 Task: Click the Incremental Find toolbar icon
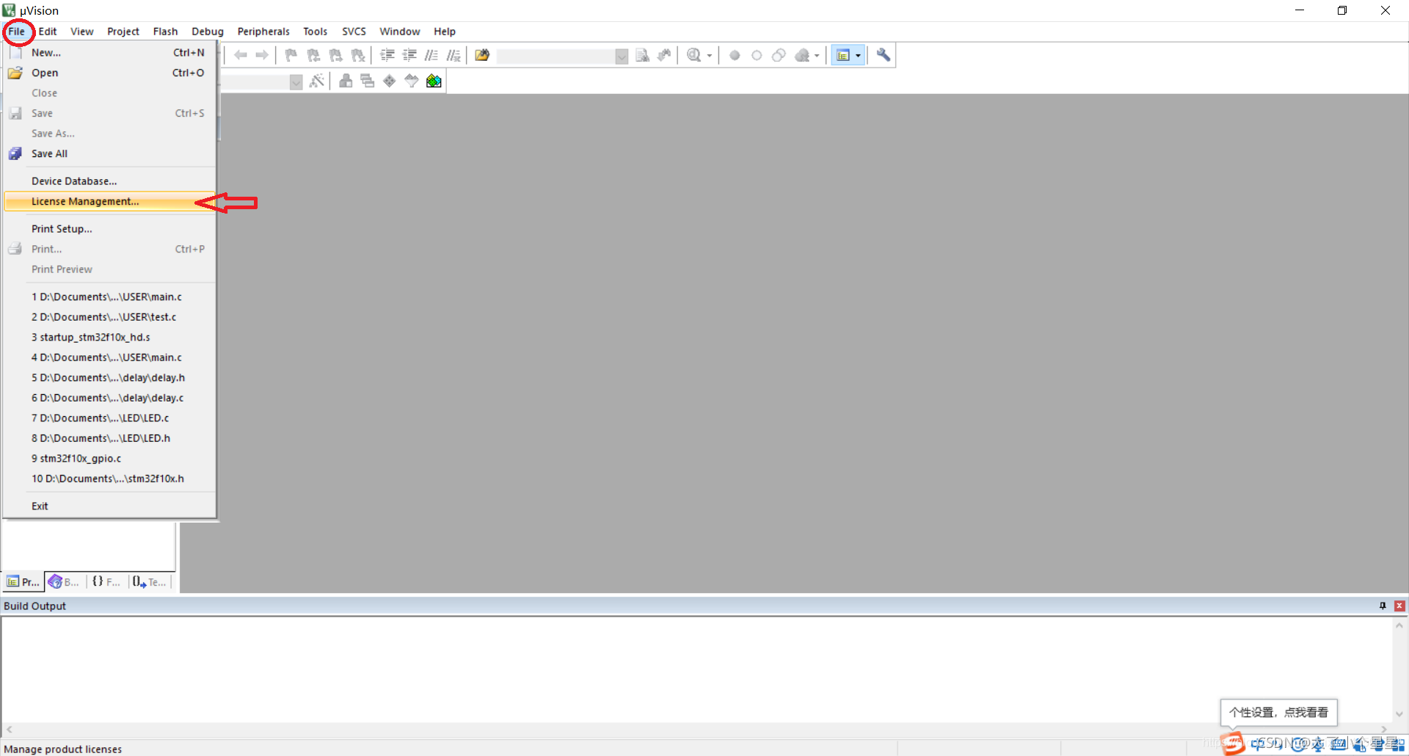[664, 55]
